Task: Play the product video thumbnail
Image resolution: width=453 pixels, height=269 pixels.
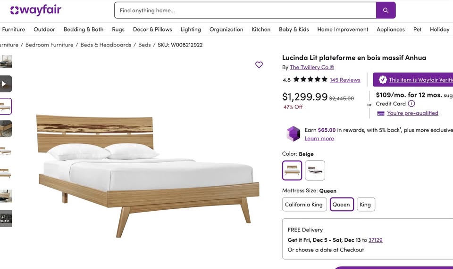Action: (x=5, y=84)
